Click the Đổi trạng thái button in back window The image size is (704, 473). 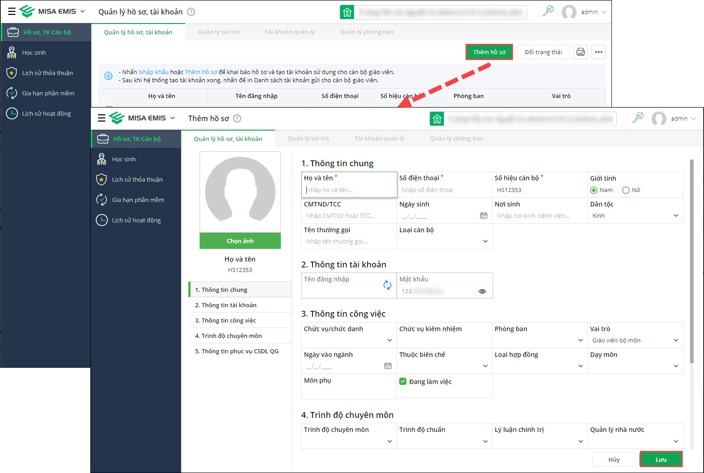tap(543, 52)
